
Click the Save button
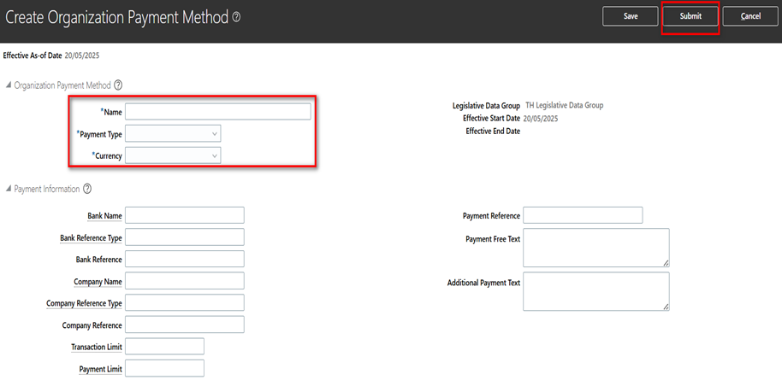click(x=630, y=16)
